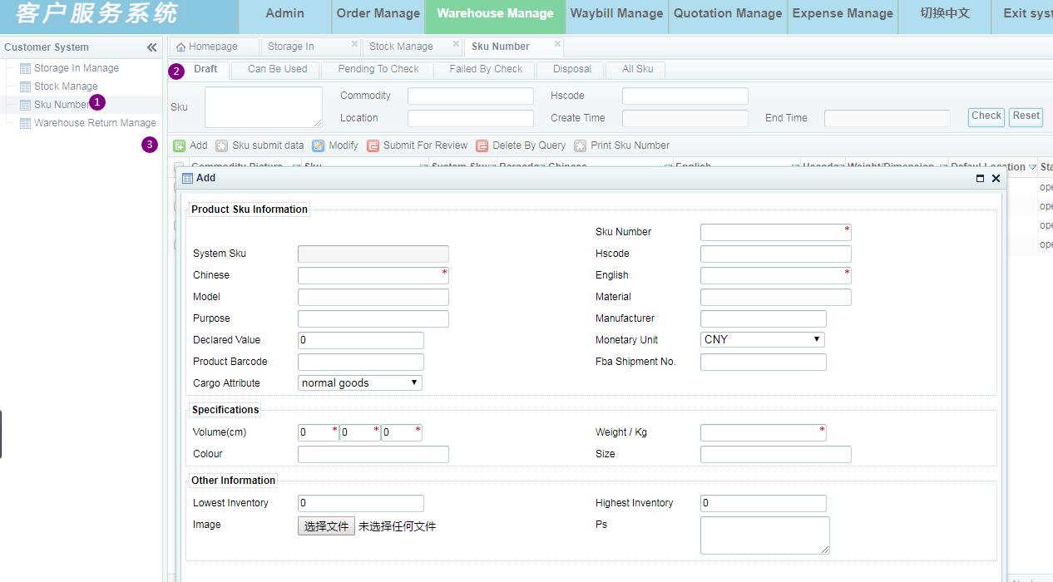Click the Delete By Query icon
Viewport: 1053px width, 582px height.
[x=482, y=145]
